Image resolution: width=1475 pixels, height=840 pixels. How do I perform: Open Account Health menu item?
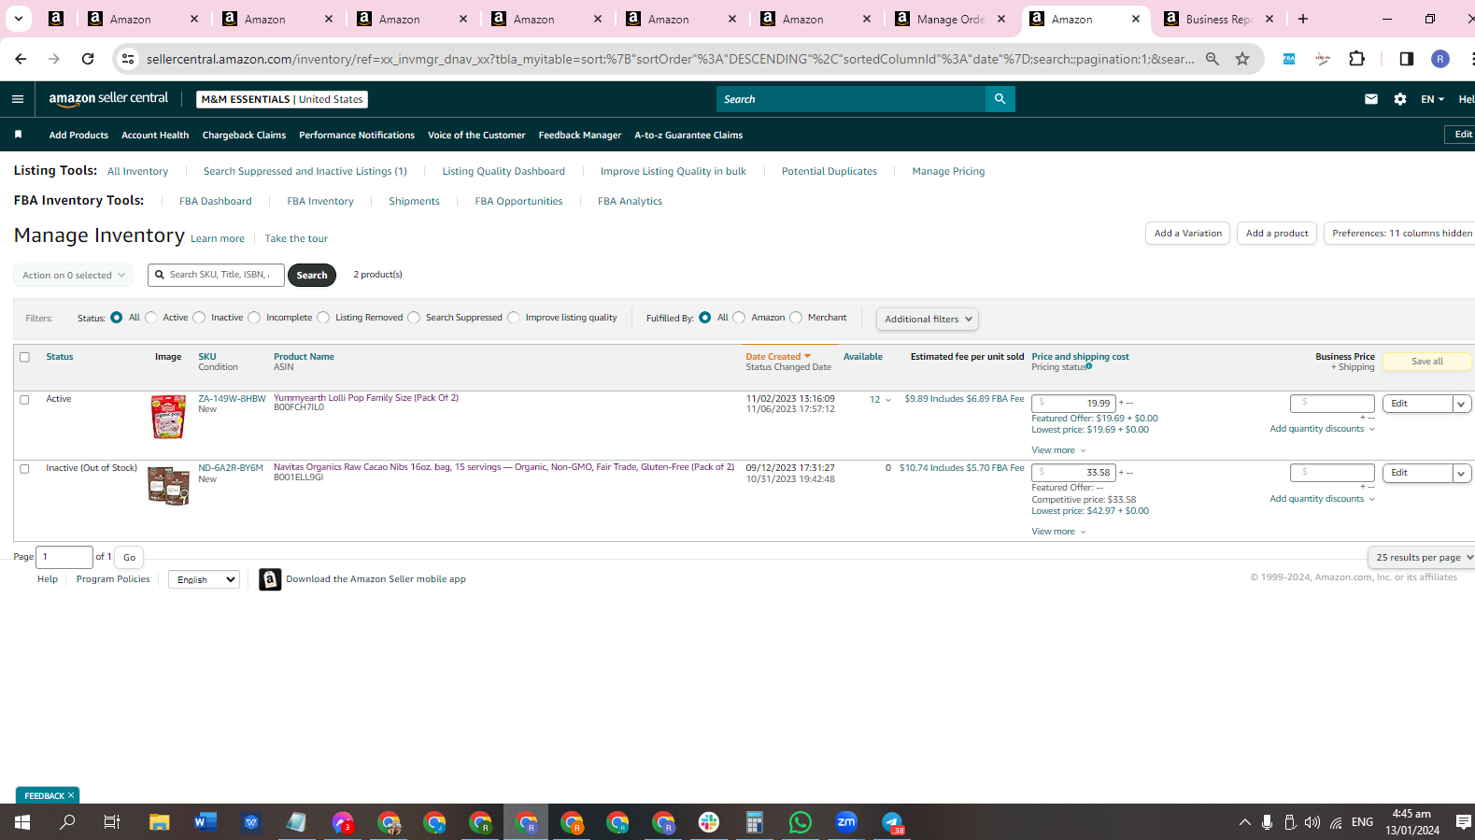(155, 135)
